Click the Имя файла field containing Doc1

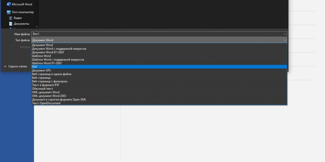[159, 34]
